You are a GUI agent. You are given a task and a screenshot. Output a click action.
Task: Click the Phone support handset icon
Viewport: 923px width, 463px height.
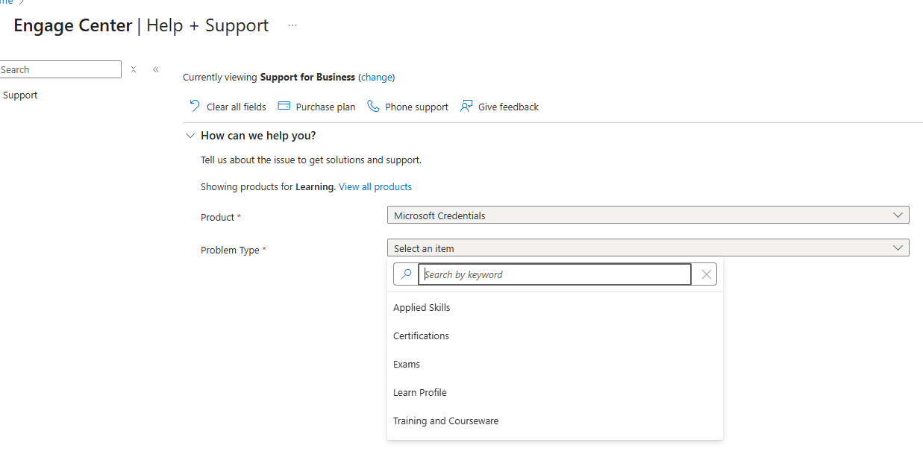373,106
